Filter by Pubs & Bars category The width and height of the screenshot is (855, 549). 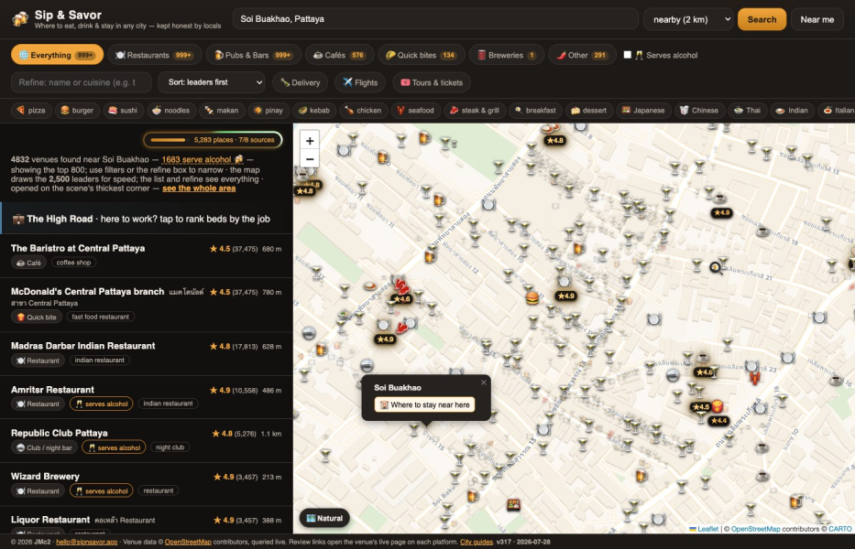point(254,55)
